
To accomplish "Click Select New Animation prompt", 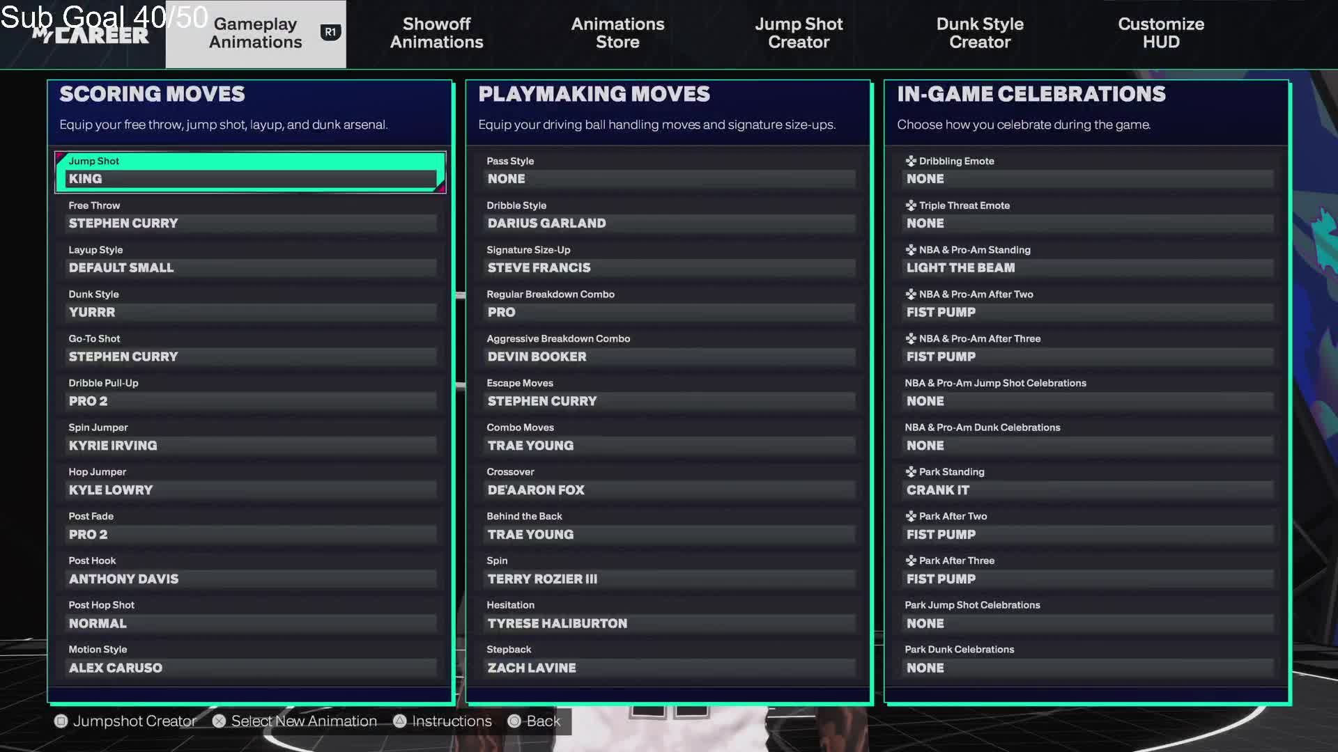I will (304, 721).
